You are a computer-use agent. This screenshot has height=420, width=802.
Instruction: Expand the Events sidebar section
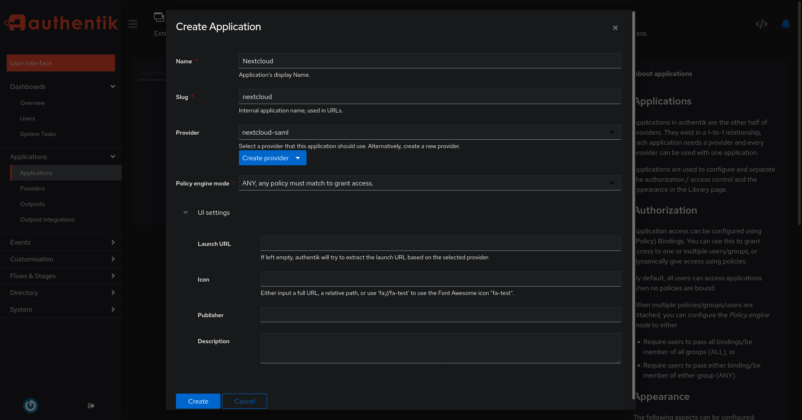tap(61, 243)
